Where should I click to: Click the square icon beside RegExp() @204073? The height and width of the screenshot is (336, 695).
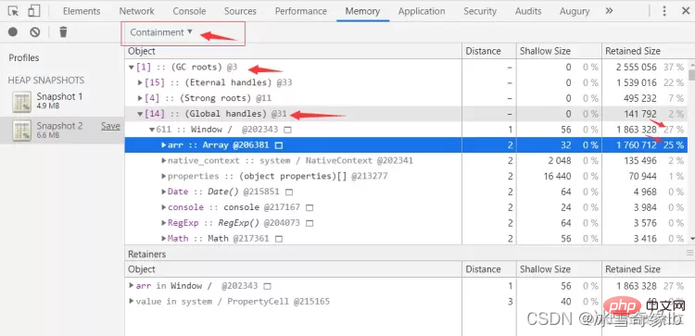click(310, 223)
